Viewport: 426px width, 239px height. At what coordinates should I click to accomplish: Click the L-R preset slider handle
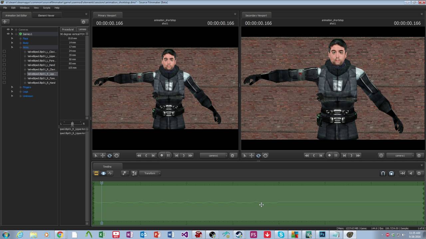pos(72,123)
